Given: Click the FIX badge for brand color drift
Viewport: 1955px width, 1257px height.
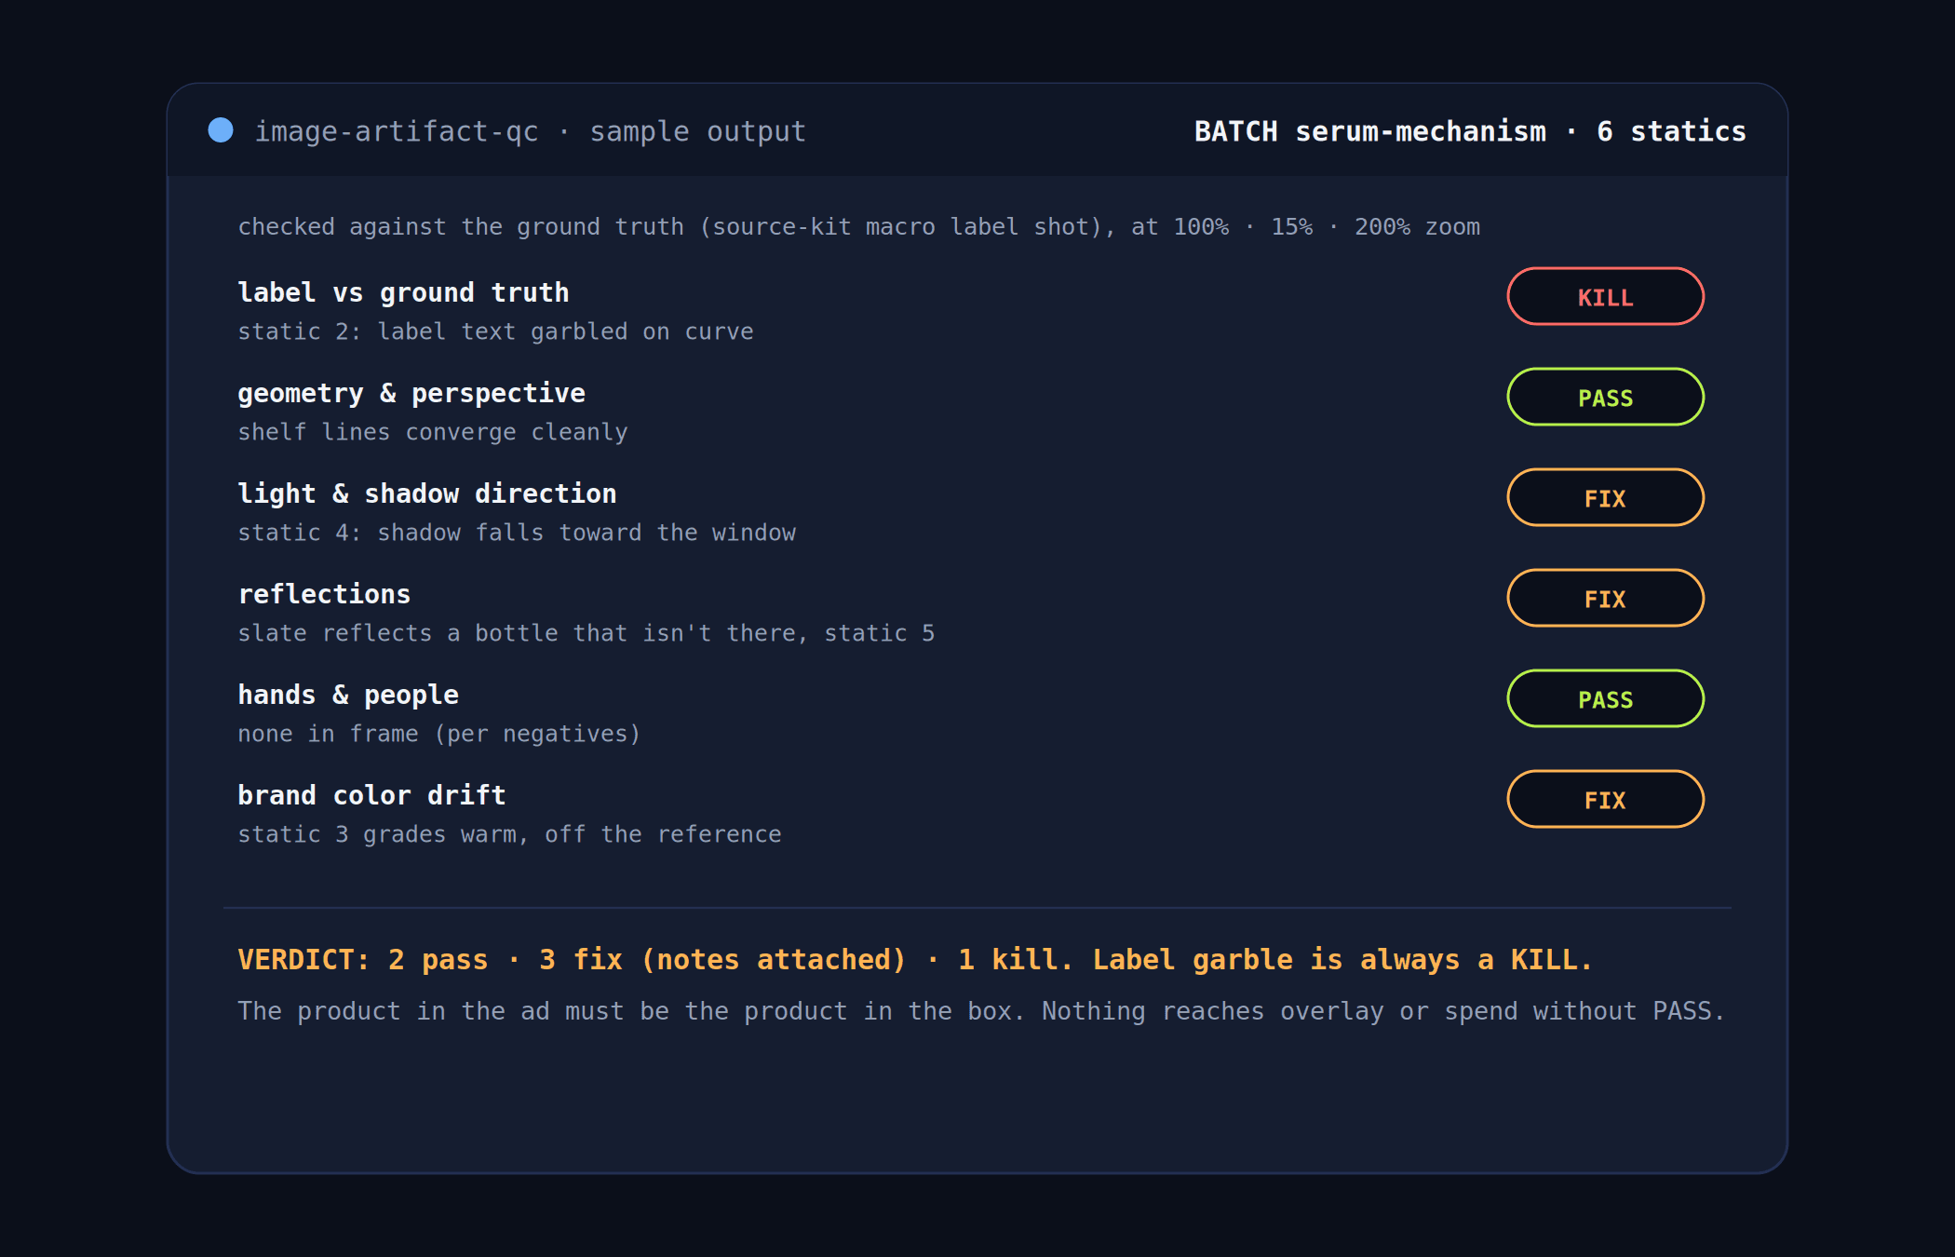Looking at the screenshot, I should (1605, 800).
